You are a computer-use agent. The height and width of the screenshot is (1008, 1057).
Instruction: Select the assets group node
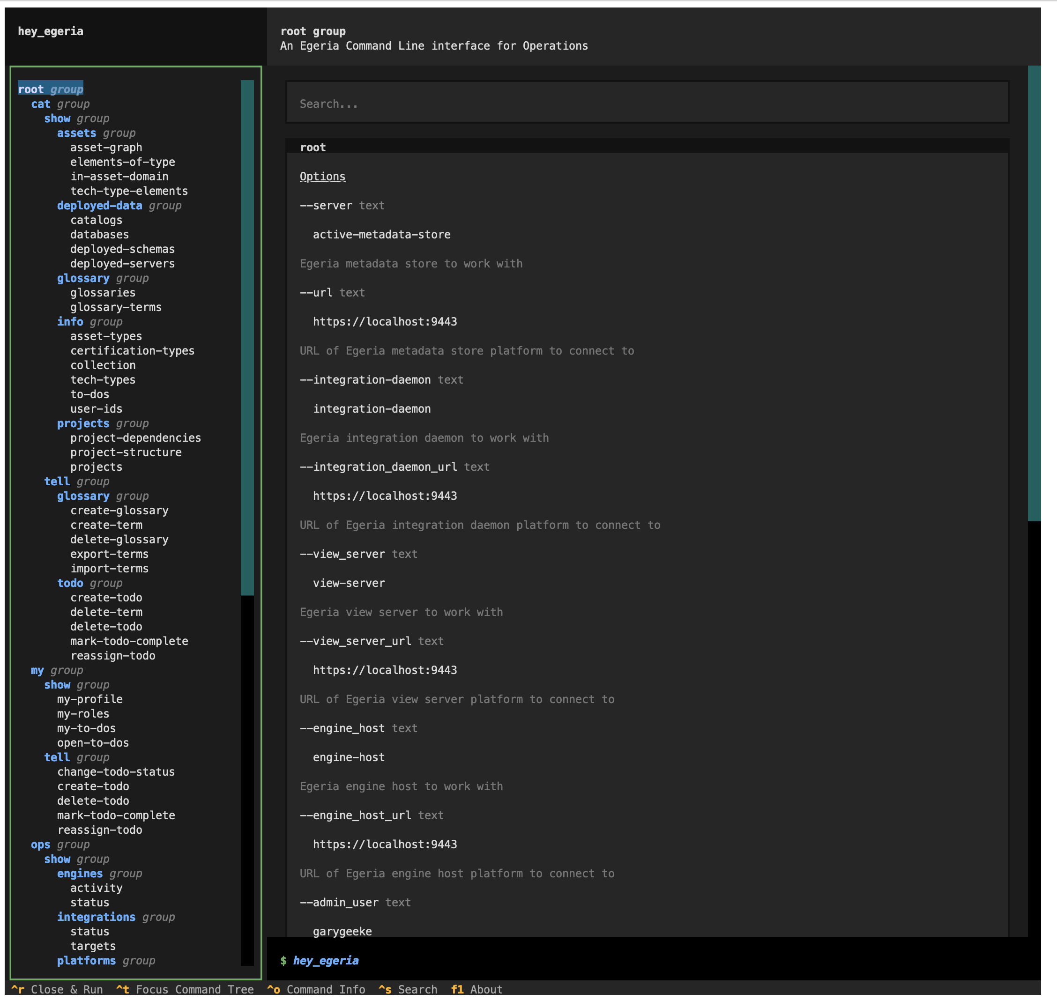[96, 133]
